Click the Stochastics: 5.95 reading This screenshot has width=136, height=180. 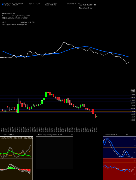(9, 14)
